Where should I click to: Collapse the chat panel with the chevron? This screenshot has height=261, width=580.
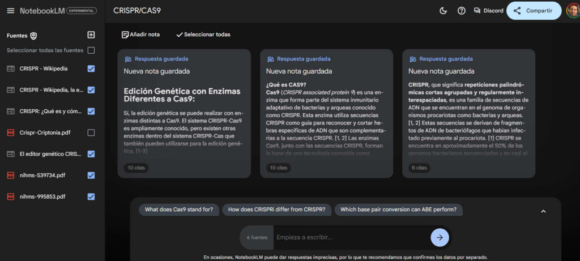[543, 211]
